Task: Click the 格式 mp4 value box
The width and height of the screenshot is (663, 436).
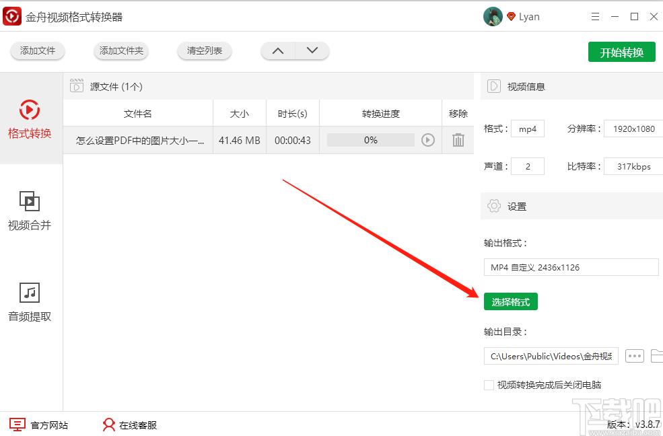Action: [528, 129]
